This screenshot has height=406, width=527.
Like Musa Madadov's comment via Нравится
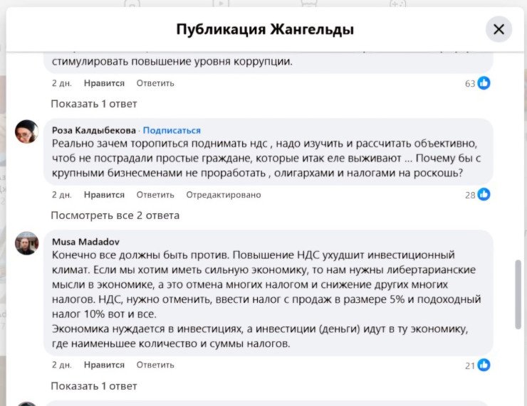pyautogui.click(x=104, y=365)
